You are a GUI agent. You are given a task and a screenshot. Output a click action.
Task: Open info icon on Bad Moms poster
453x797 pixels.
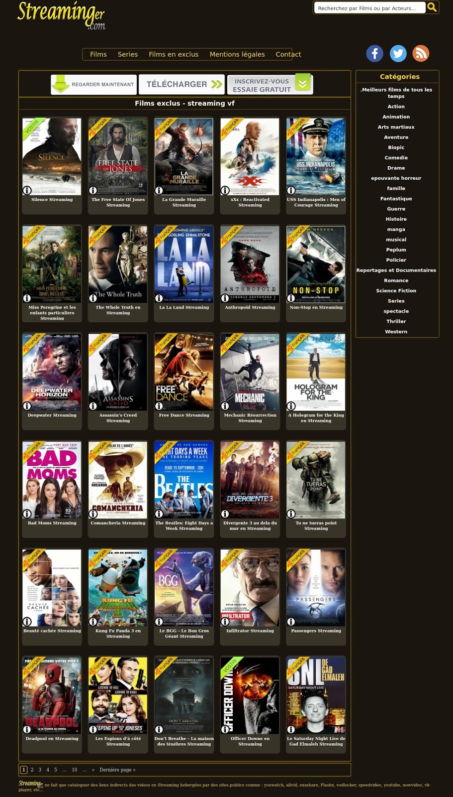coord(27,514)
